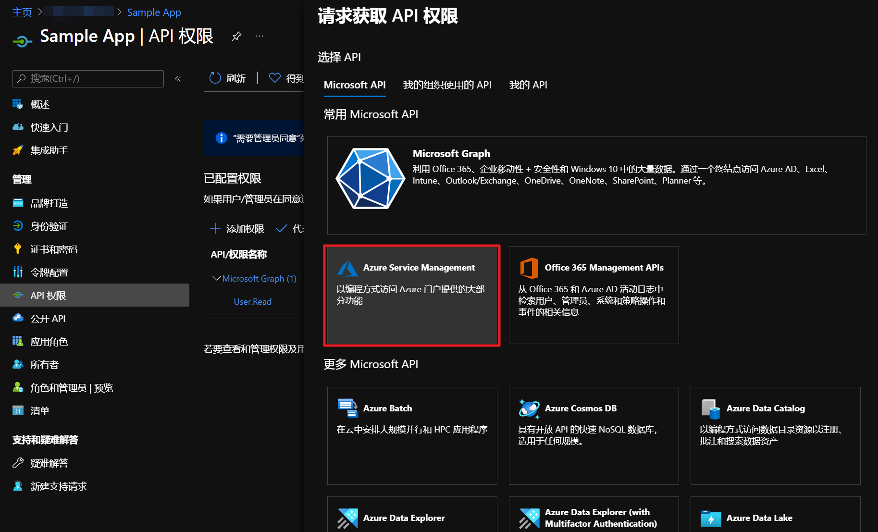Image resolution: width=878 pixels, height=532 pixels.
Task: Switch to the 我的 API tab
Action: 528,85
